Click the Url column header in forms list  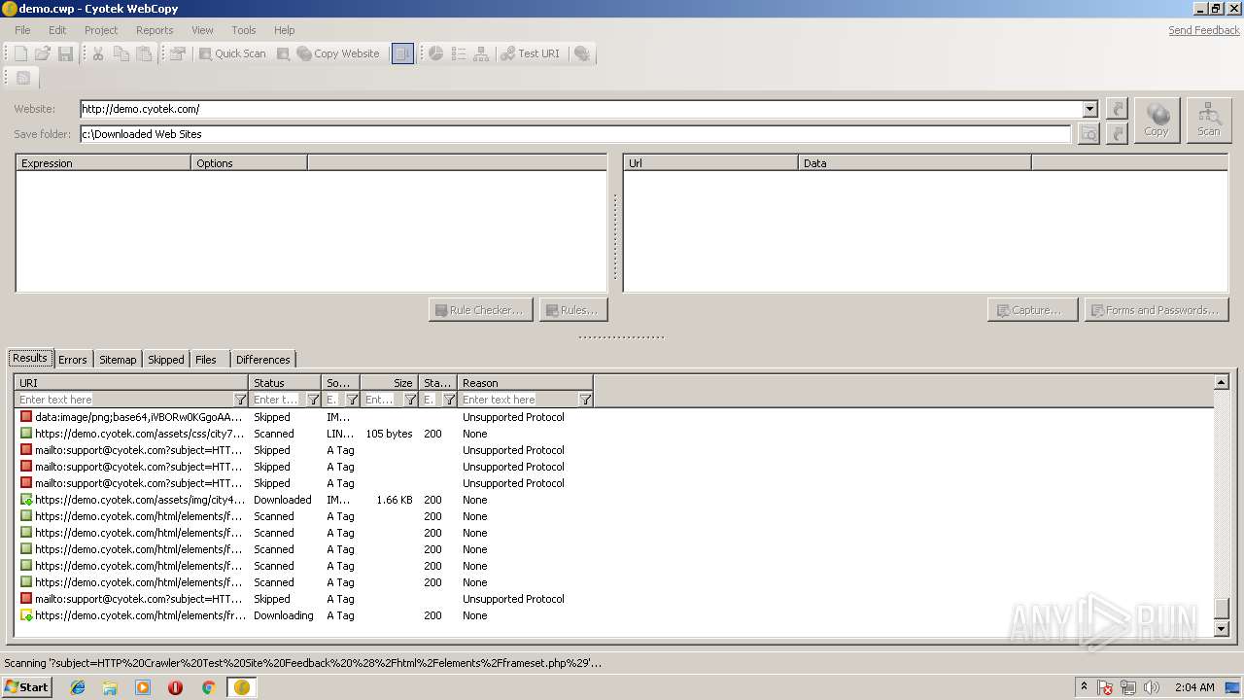tap(710, 163)
